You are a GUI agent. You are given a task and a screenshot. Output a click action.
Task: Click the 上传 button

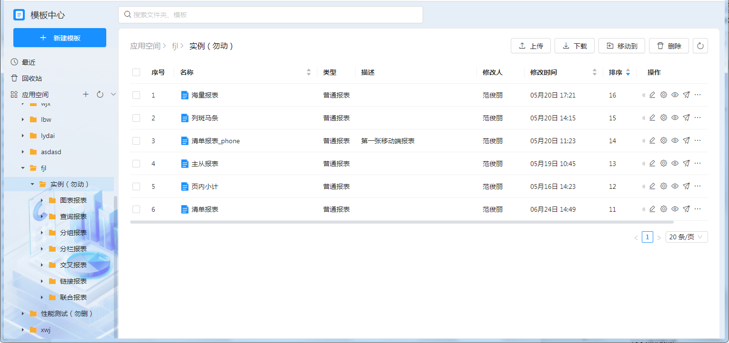[x=530, y=46]
